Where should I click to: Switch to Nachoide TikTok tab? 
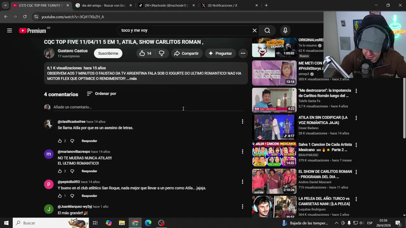click(x=167, y=5)
